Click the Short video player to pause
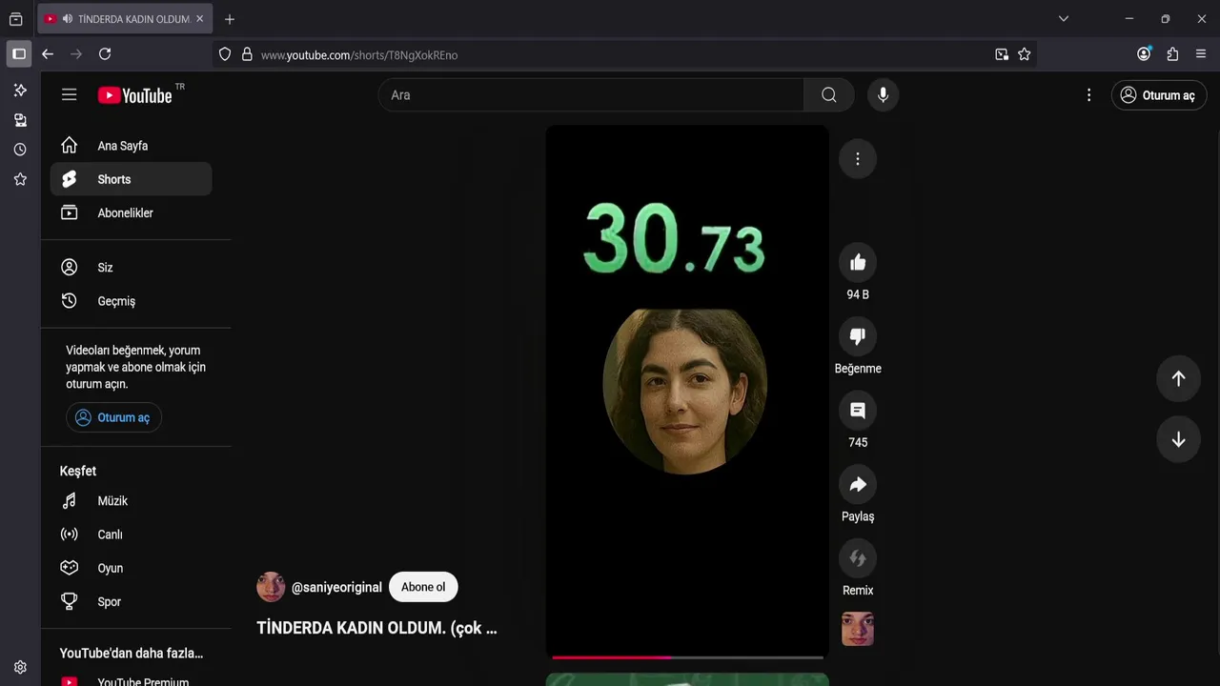The image size is (1220, 686). click(x=687, y=391)
